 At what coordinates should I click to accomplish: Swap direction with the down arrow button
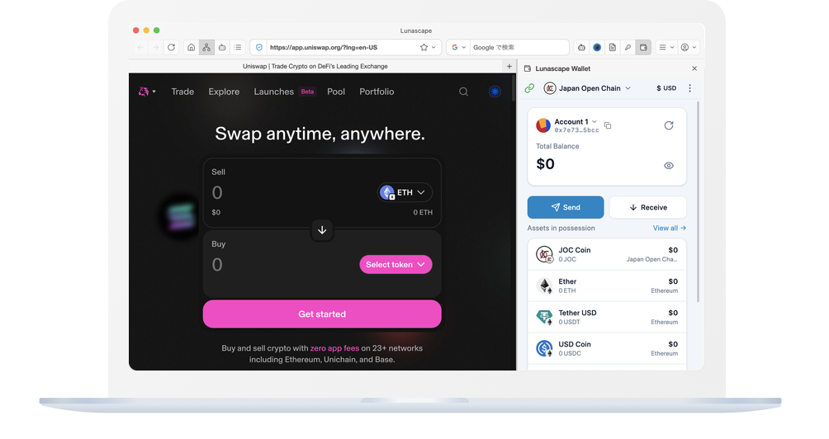[x=322, y=229]
